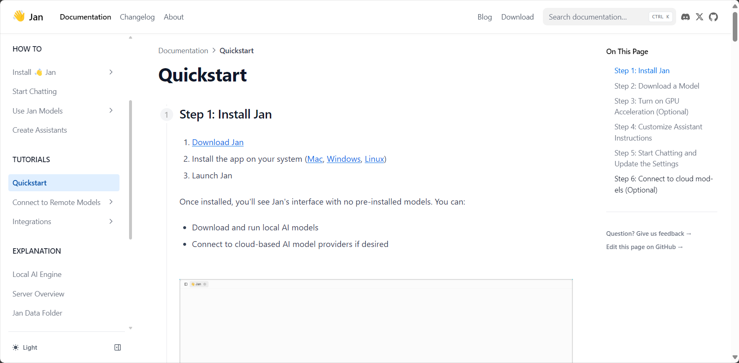The image size is (739, 363).
Task: Open the Discord icon link
Action: coord(685,17)
